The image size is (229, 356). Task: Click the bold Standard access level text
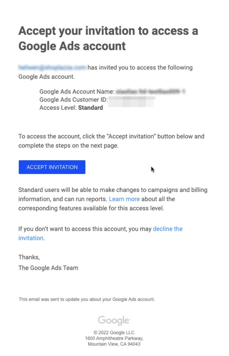click(x=90, y=108)
